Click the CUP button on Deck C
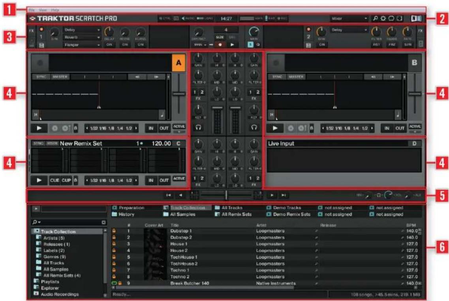Viewport: 449px width, 301px height. (x=66, y=181)
